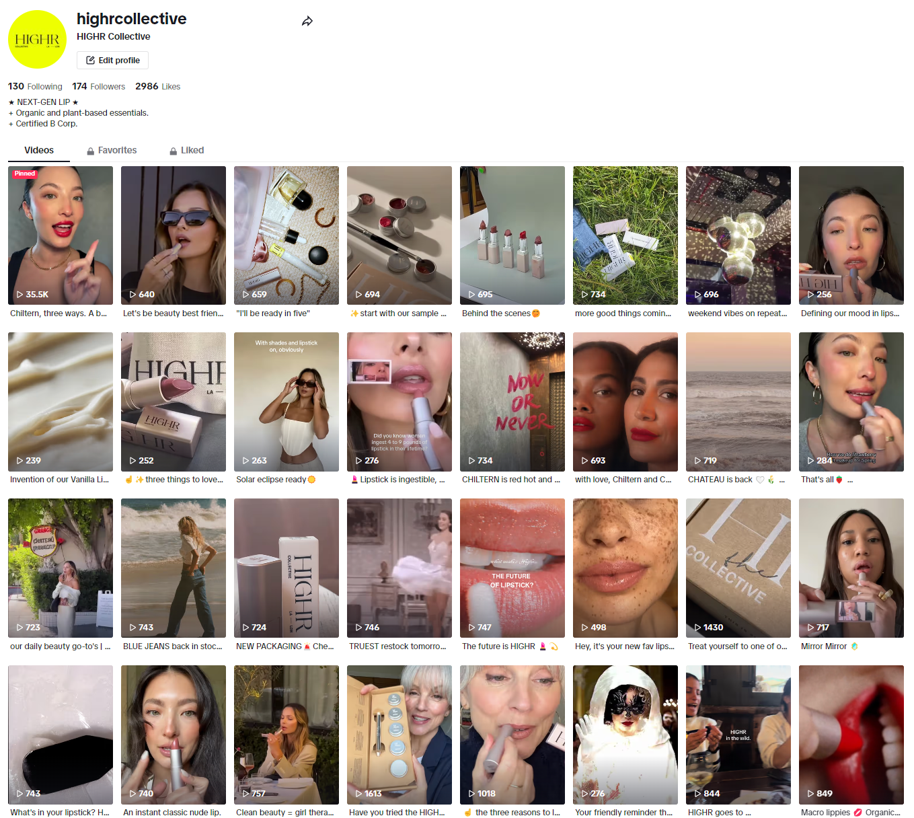Viewport: 914px width, 818px height.
Task: Open the "more good things comin..." video
Action: (625, 235)
